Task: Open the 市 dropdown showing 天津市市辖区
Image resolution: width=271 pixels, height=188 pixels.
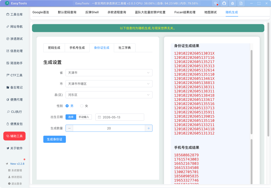Action: coord(109,84)
